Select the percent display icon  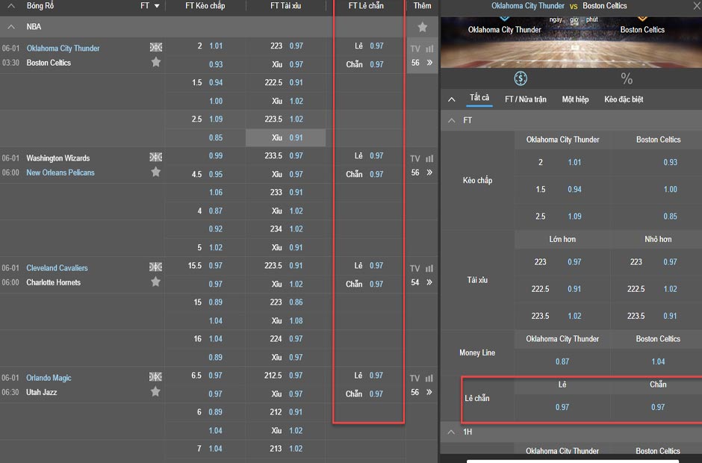point(627,79)
